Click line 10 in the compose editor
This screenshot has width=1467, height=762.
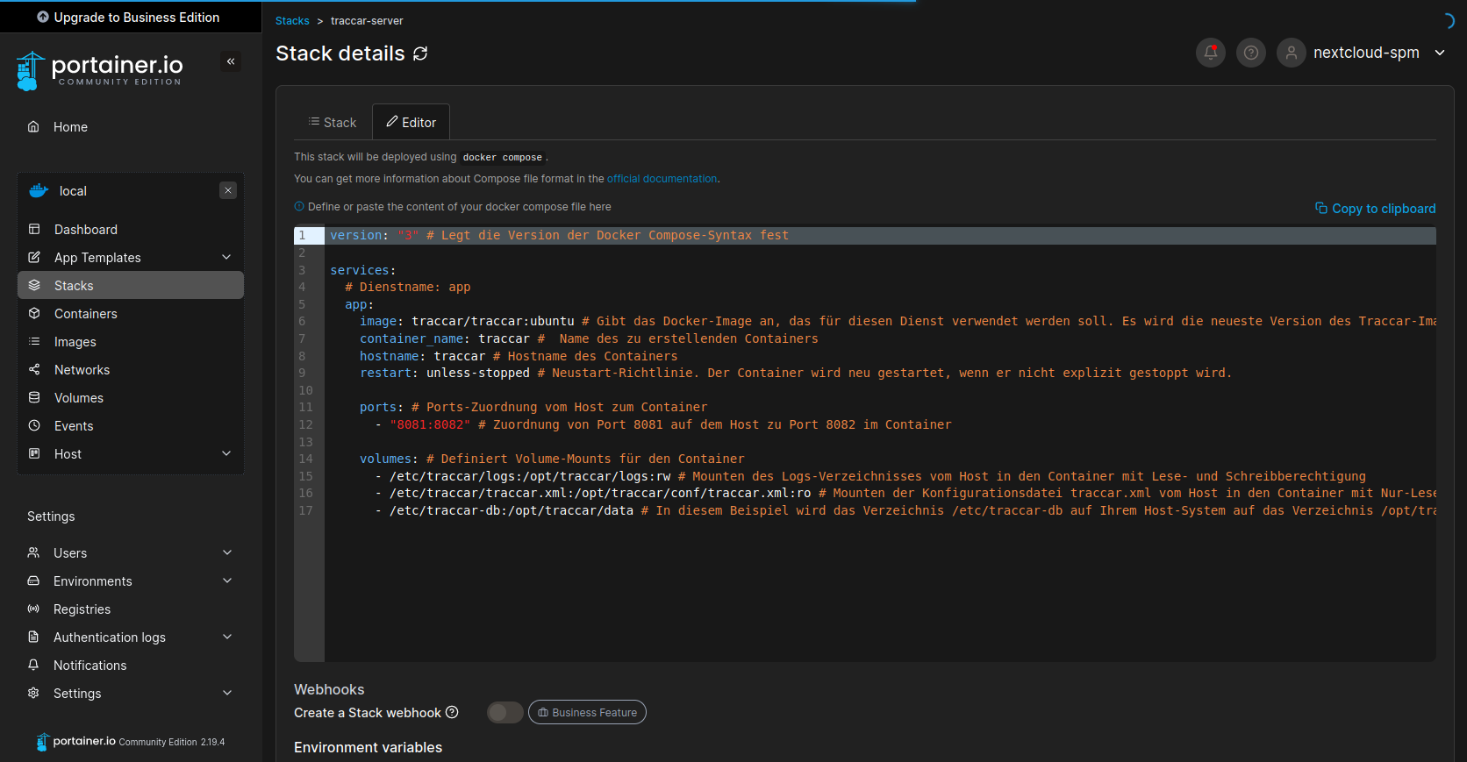coord(614,390)
